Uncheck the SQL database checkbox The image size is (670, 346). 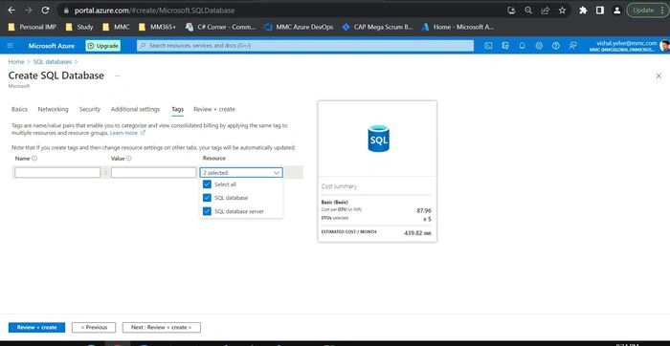pos(208,198)
